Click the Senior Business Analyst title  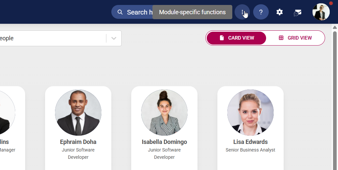point(251,150)
